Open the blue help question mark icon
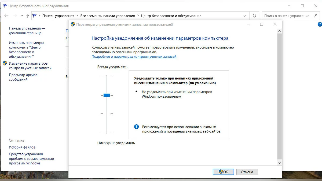 (x=320, y=24)
